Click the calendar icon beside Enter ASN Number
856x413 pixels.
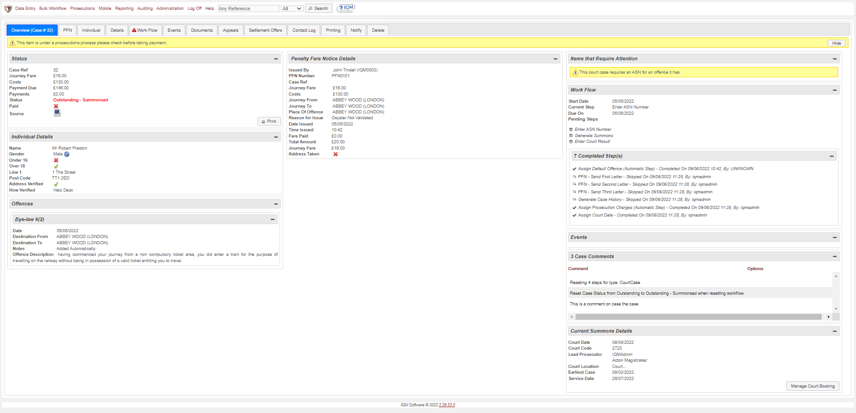click(571, 129)
